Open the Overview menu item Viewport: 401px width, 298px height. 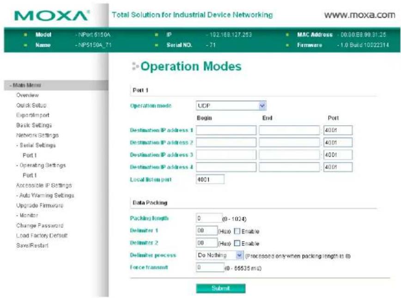27,95
